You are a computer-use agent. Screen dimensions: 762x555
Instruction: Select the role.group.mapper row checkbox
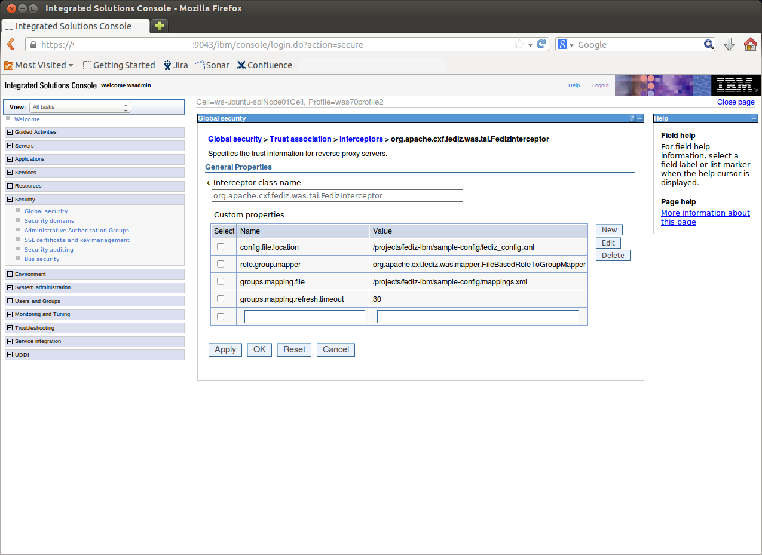click(x=221, y=264)
